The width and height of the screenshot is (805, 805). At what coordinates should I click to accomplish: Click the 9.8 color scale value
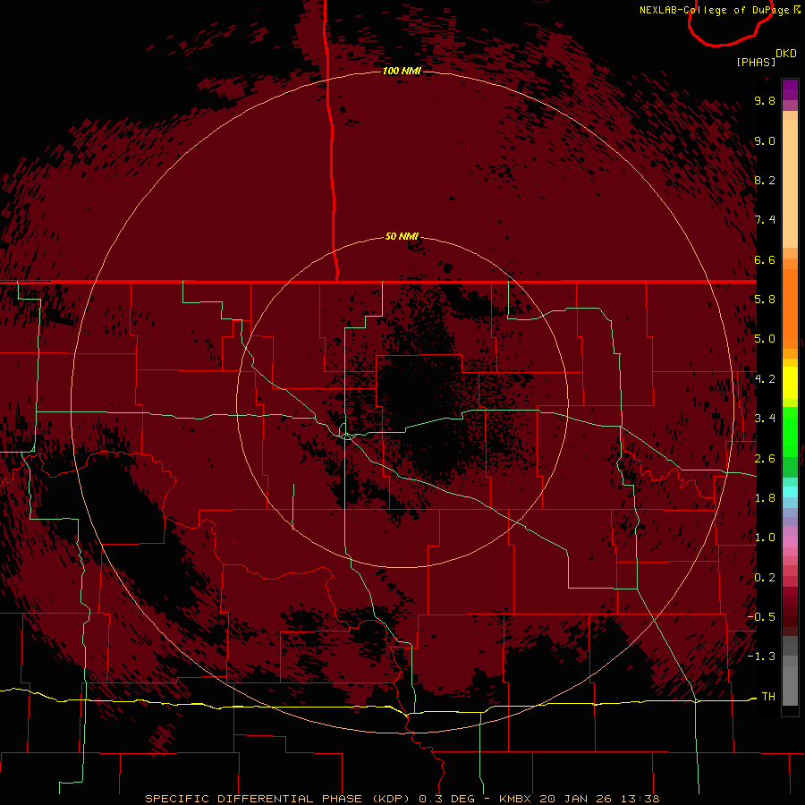click(x=765, y=100)
